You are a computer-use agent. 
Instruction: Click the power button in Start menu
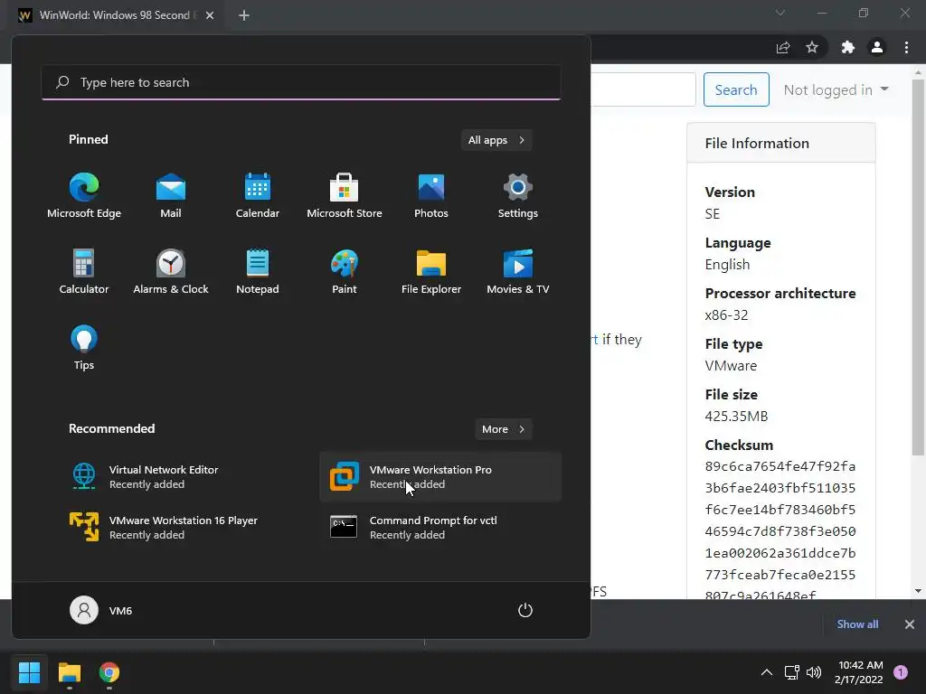525,610
